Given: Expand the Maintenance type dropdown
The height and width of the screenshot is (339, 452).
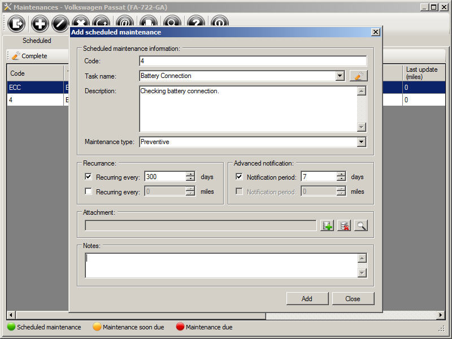Looking at the screenshot, I should [362, 142].
